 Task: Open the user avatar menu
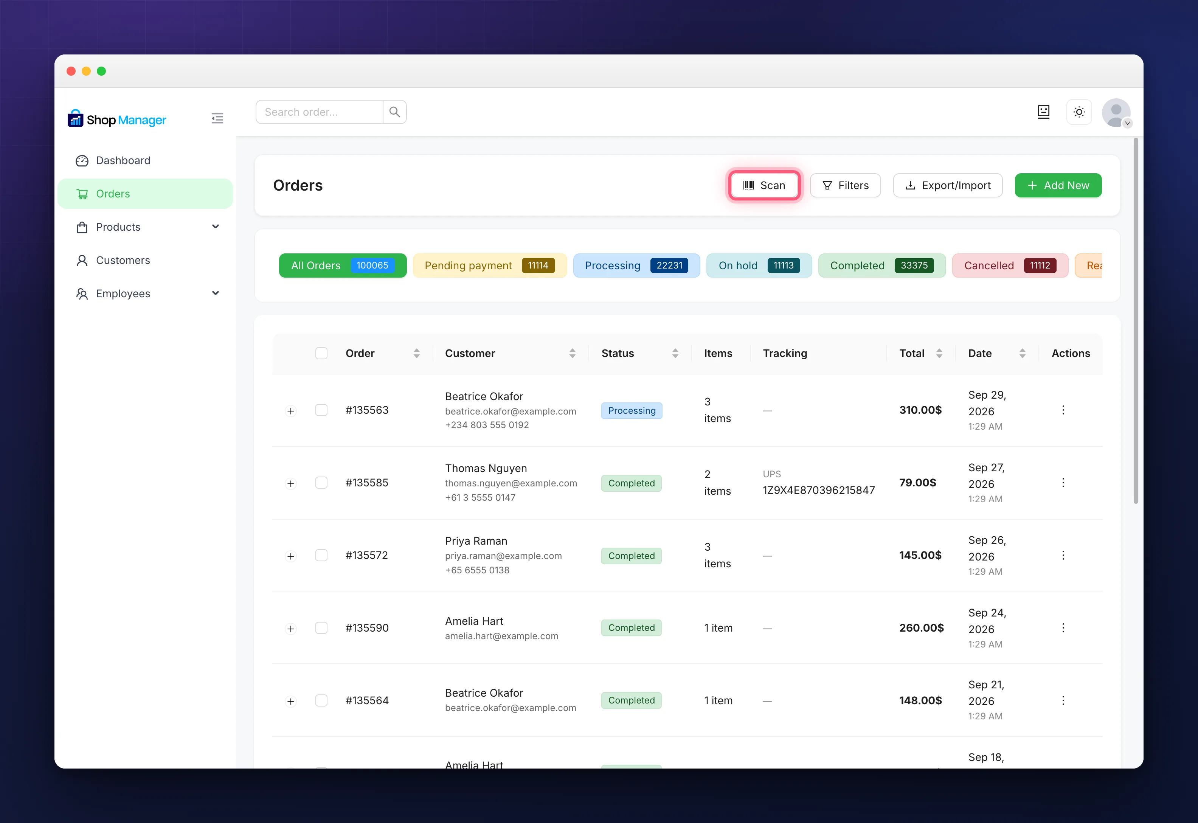pos(1117,112)
